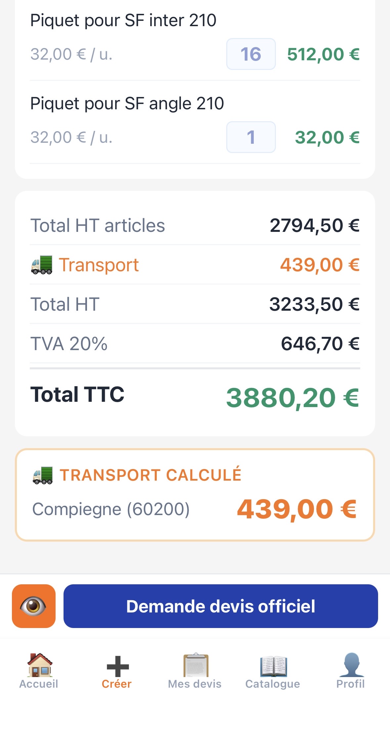Tap the truck icon in Transport Calculé card
390x736 pixels.
pos(43,475)
